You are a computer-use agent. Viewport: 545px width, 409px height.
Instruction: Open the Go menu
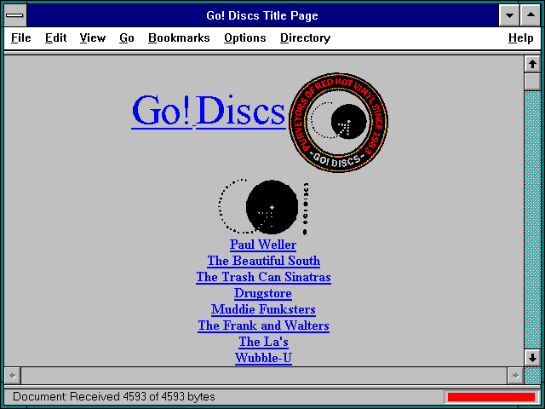(127, 37)
